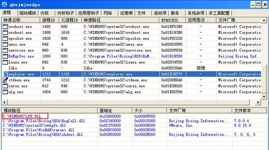Select the spoolsv.exe process name
Viewport: 269px width, 150px height.
click(x=20, y=38)
